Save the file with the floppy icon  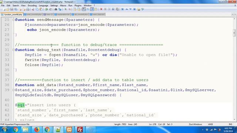(11, 9)
